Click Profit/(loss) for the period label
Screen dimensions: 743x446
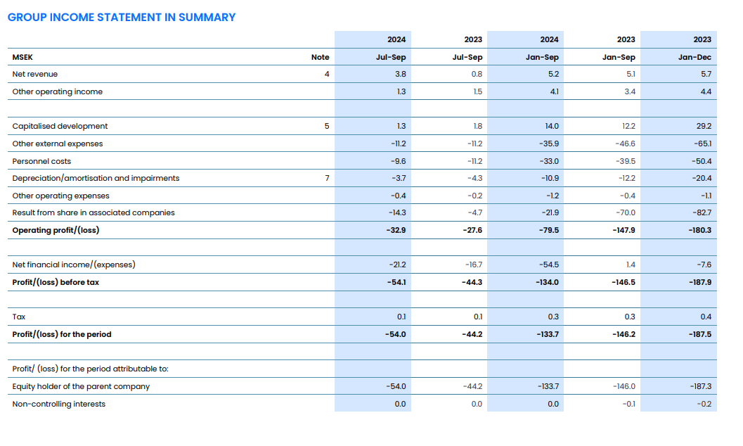[x=62, y=334]
